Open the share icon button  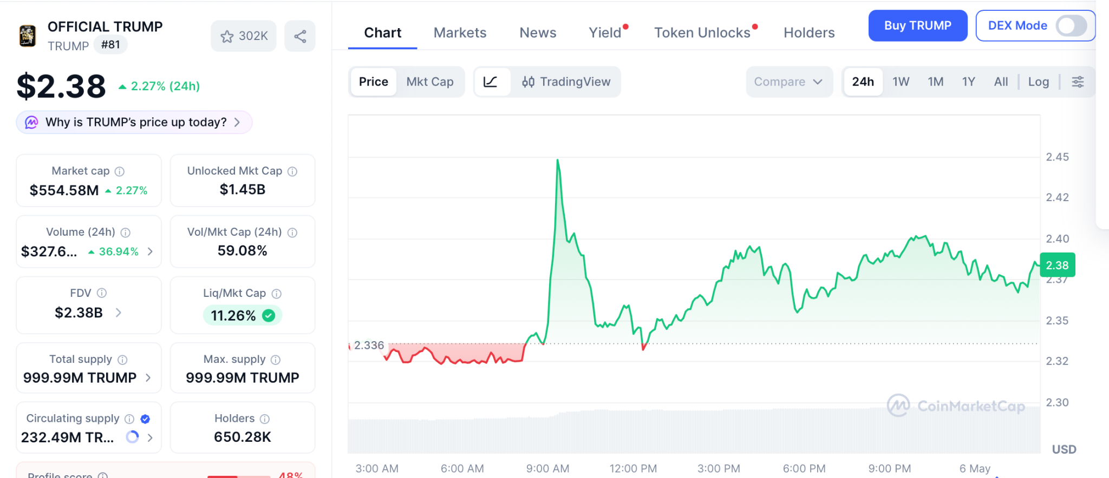pyautogui.click(x=300, y=36)
